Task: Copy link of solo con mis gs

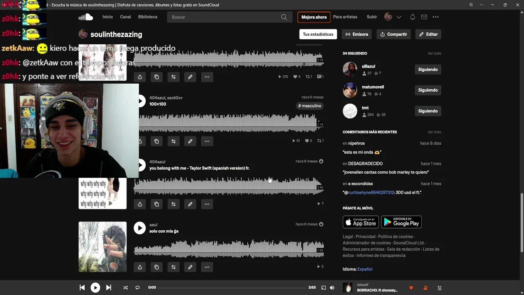Action: 156,267
